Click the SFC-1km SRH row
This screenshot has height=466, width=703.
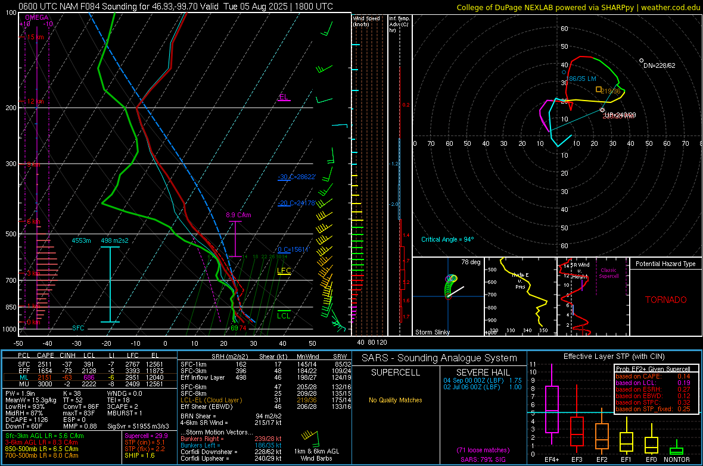pyautogui.click(x=266, y=364)
